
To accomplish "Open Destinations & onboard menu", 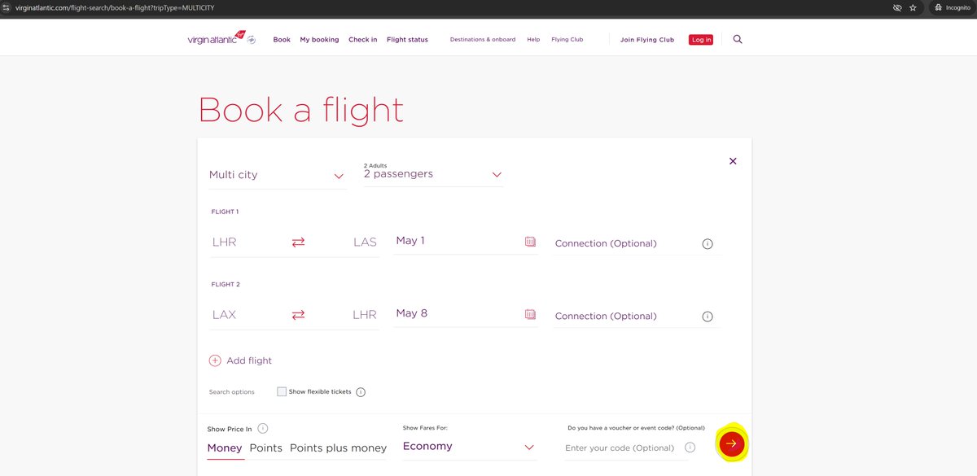I will [x=483, y=39].
